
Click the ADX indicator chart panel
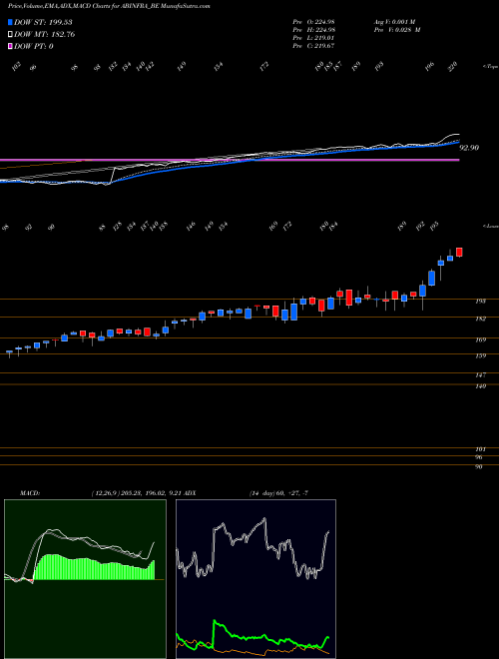click(x=255, y=579)
